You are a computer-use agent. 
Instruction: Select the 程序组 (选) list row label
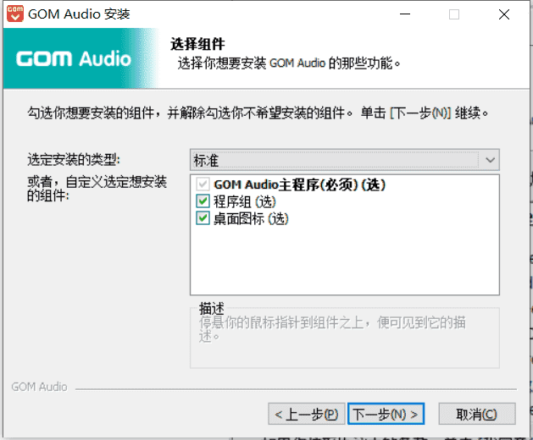244,201
